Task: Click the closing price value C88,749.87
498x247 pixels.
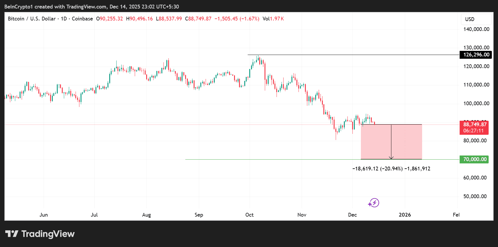Action: [x=198, y=19]
